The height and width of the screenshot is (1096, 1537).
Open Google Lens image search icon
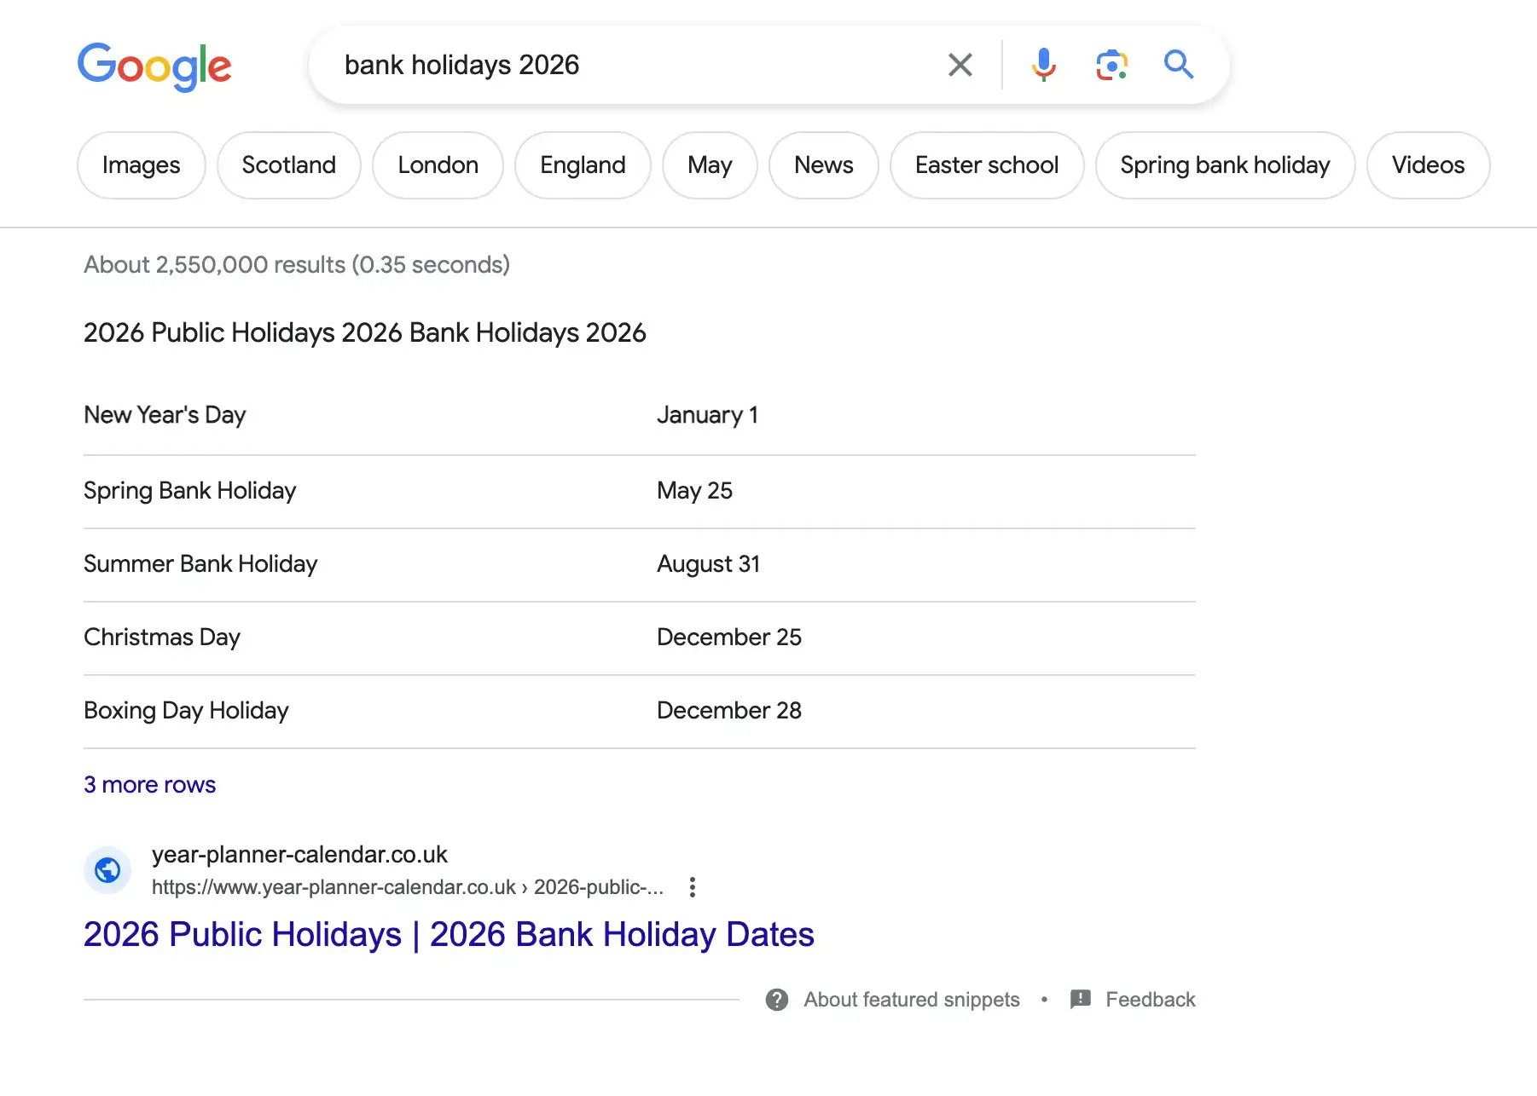pos(1111,65)
